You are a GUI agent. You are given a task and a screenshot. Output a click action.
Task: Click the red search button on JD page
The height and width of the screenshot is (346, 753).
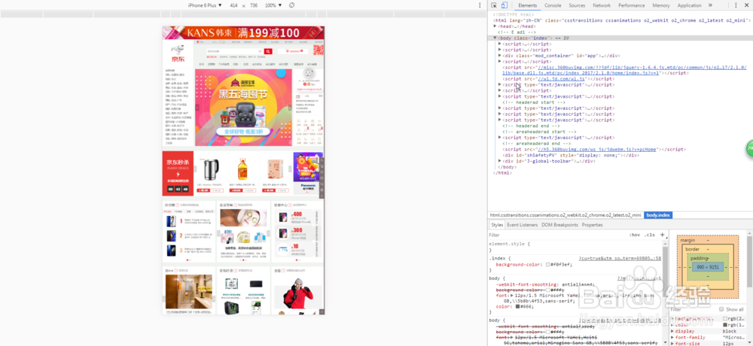[269, 51]
